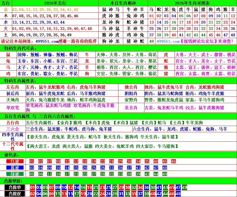
Task: Click the blue 蓝波 label
Action: point(15,168)
